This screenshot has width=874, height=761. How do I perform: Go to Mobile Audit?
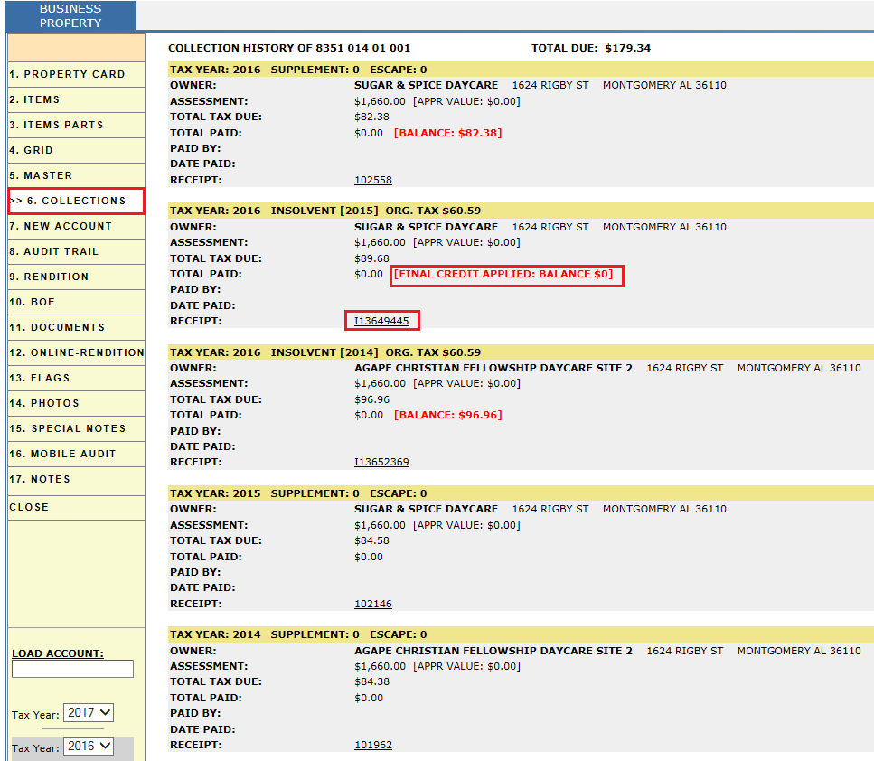pos(76,454)
